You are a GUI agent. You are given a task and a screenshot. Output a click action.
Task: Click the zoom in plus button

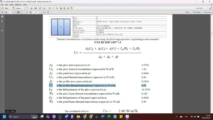point(31,12)
